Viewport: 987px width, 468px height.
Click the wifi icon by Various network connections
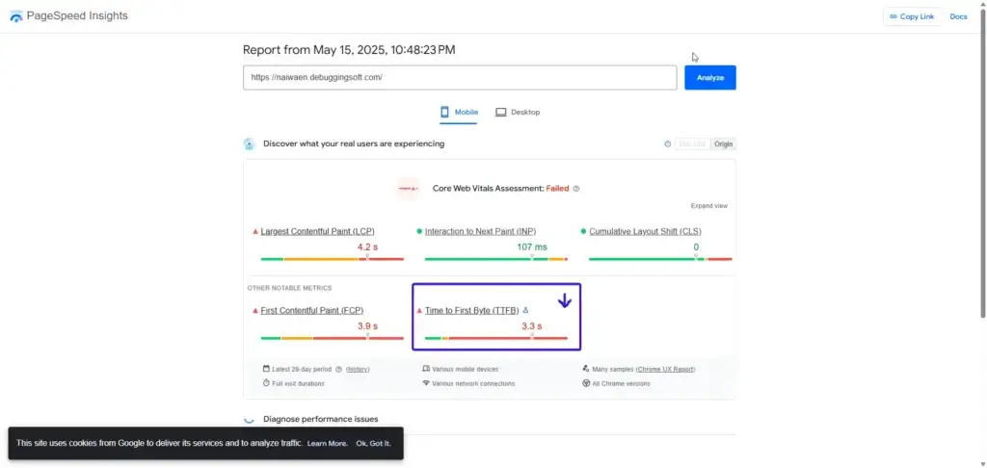(426, 383)
